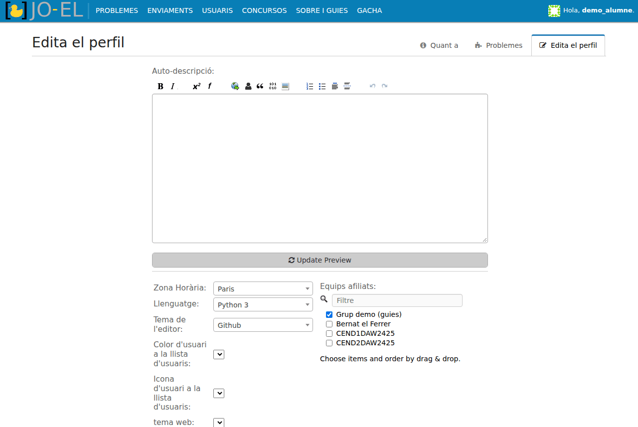Select the Edita el perfil tab

pos(568,45)
